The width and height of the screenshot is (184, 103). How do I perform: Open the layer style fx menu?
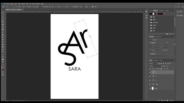pos(160,100)
